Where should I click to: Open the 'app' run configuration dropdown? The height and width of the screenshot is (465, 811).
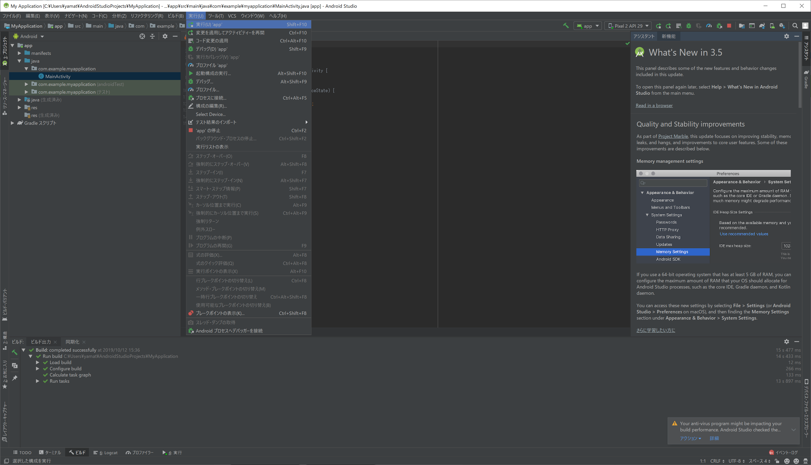(x=588, y=26)
